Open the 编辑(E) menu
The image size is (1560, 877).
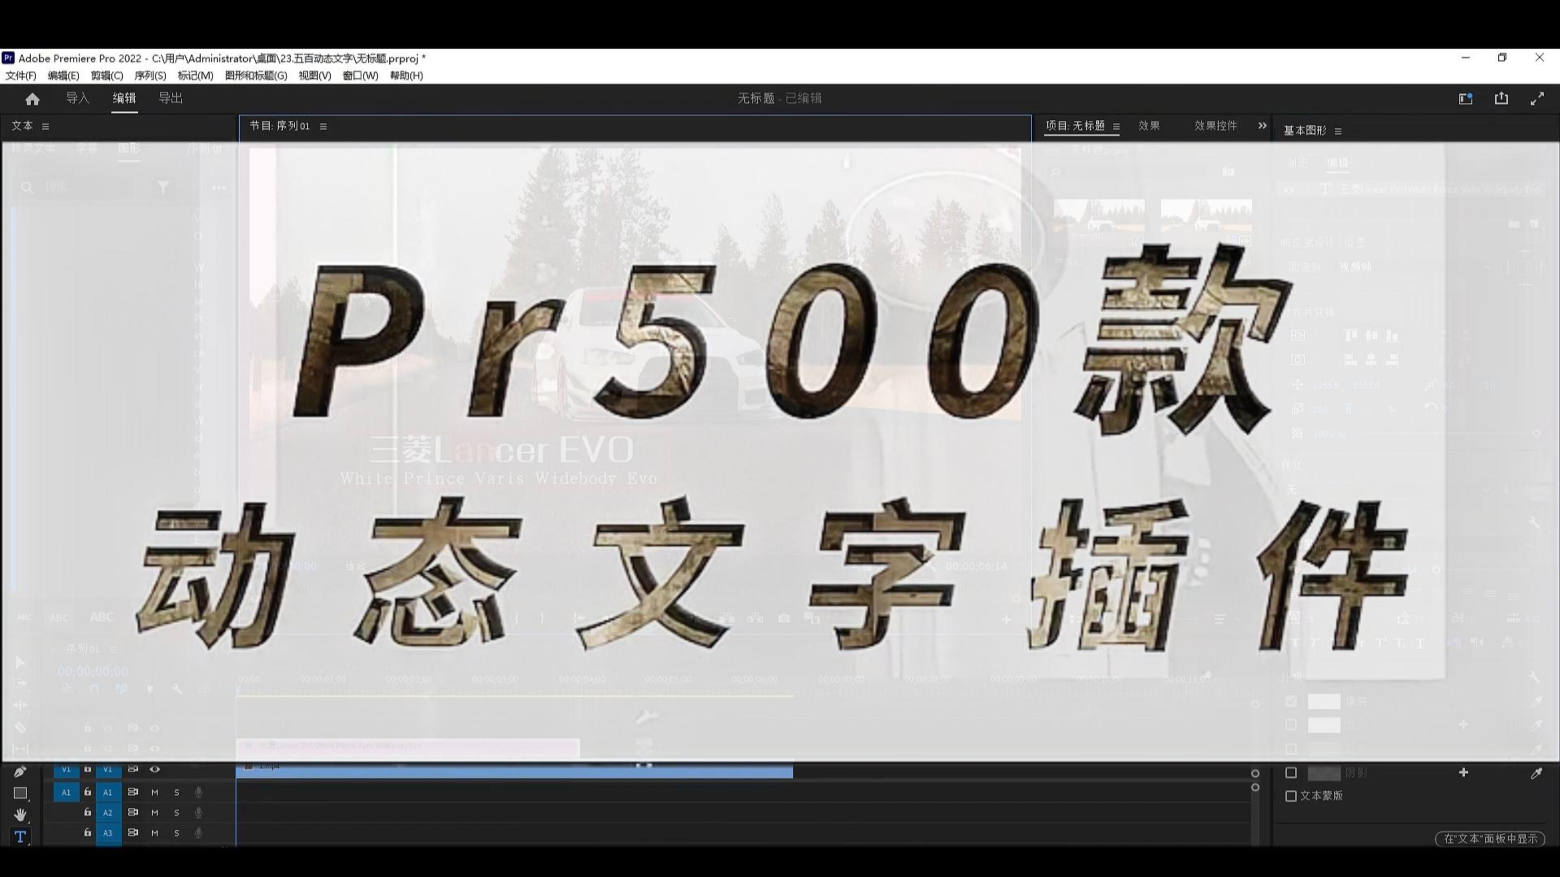pyautogui.click(x=64, y=76)
